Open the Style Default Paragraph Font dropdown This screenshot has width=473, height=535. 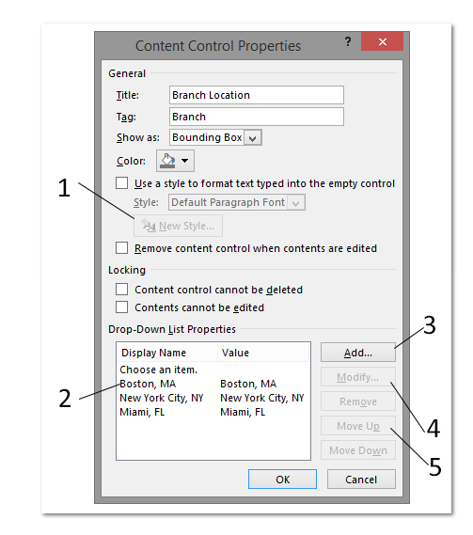[296, 203]
